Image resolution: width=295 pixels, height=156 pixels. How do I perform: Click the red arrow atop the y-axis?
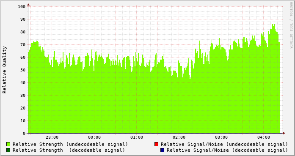pos(28,5)
